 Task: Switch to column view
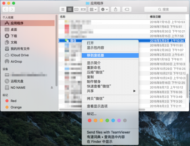click(x=76, y=9)
